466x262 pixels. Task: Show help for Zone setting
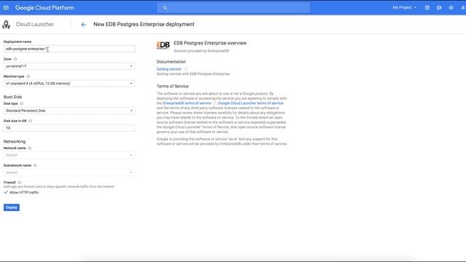point(15,59)
